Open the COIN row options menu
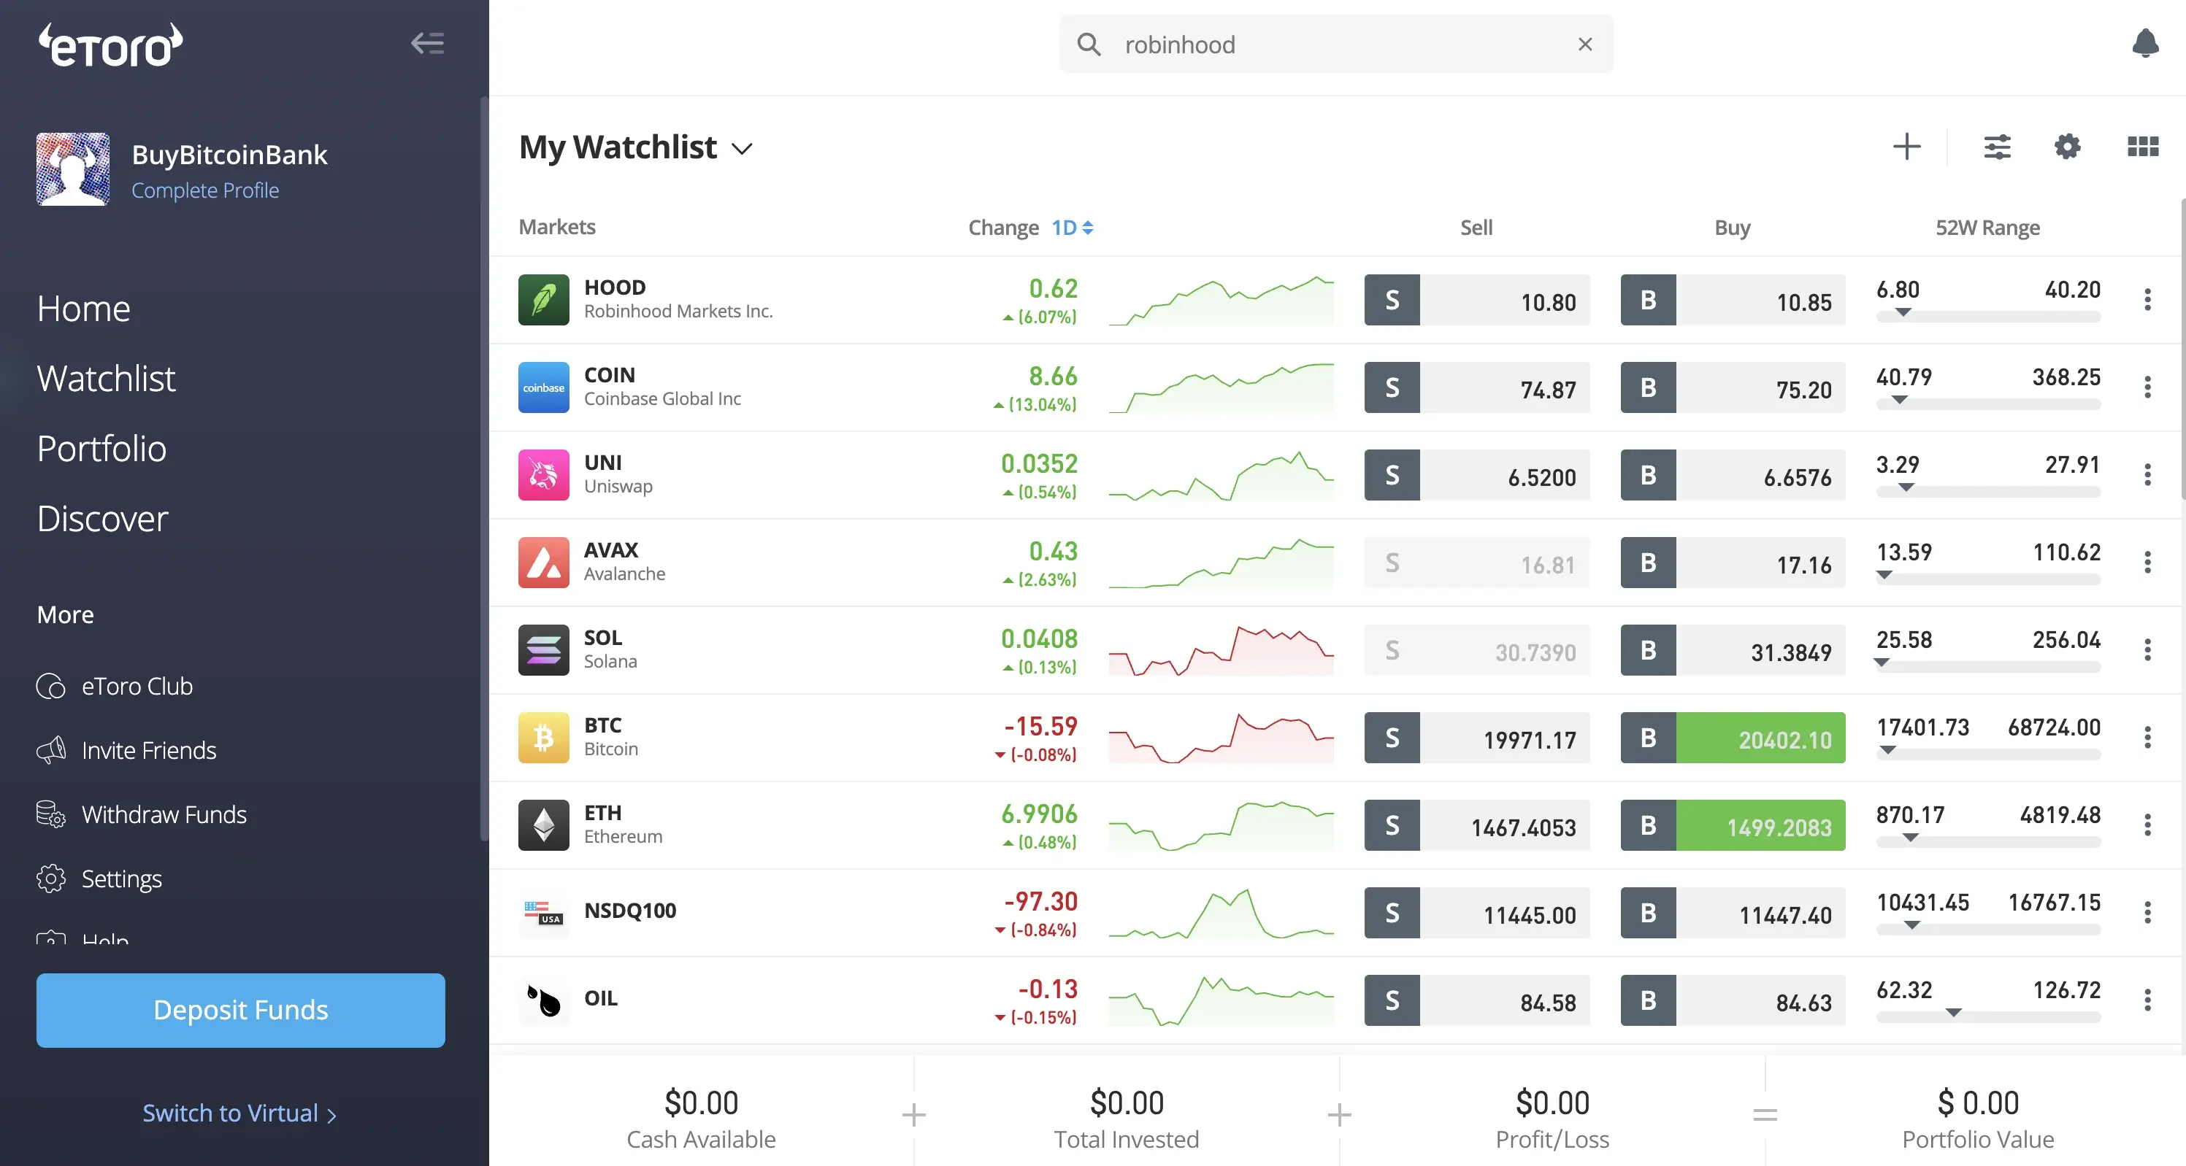 (2147, 387)
